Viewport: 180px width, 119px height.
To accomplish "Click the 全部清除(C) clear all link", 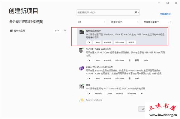I will click(x=166, y=14).
